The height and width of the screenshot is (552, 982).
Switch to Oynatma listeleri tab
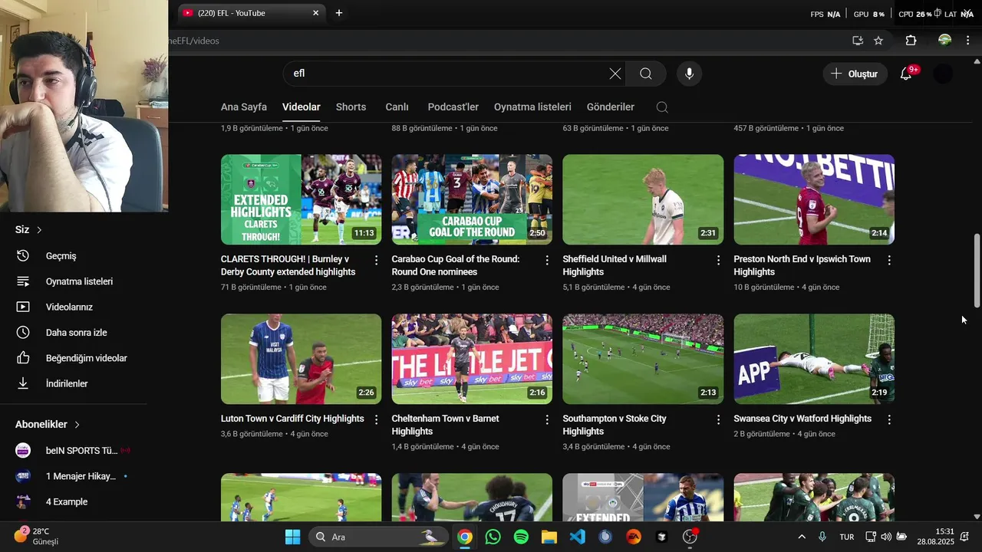[x=532, y=107]
